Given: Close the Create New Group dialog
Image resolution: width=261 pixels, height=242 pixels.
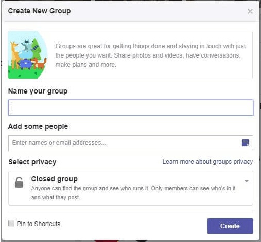Looking at the screenshot, I should pos(250,11).
